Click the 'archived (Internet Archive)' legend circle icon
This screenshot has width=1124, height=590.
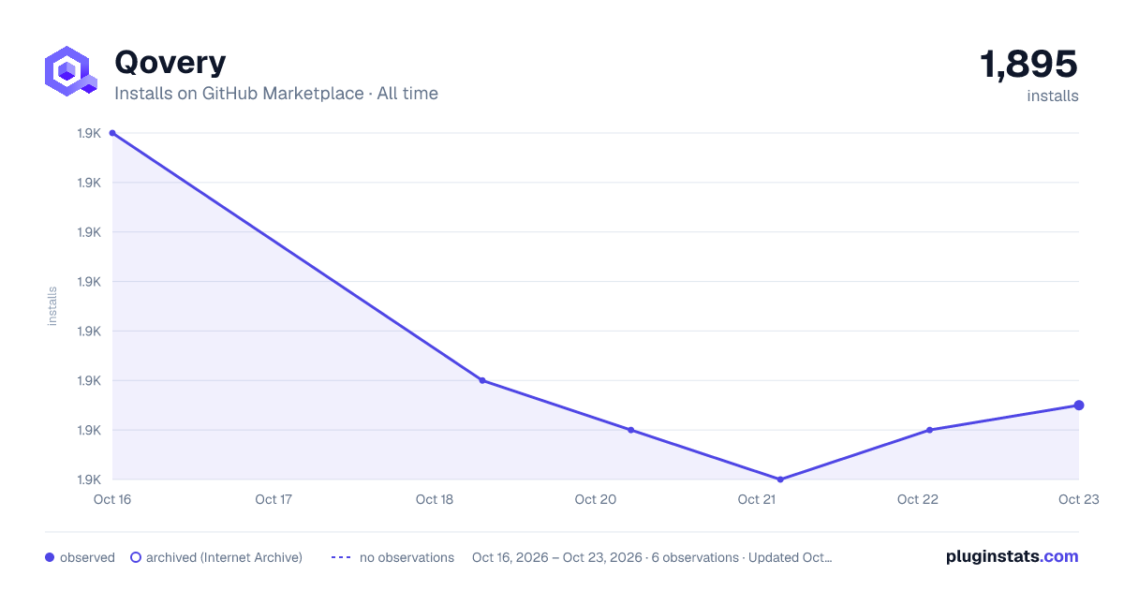pos(136,557)
